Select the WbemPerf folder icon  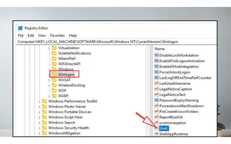(x=54, y=58)
